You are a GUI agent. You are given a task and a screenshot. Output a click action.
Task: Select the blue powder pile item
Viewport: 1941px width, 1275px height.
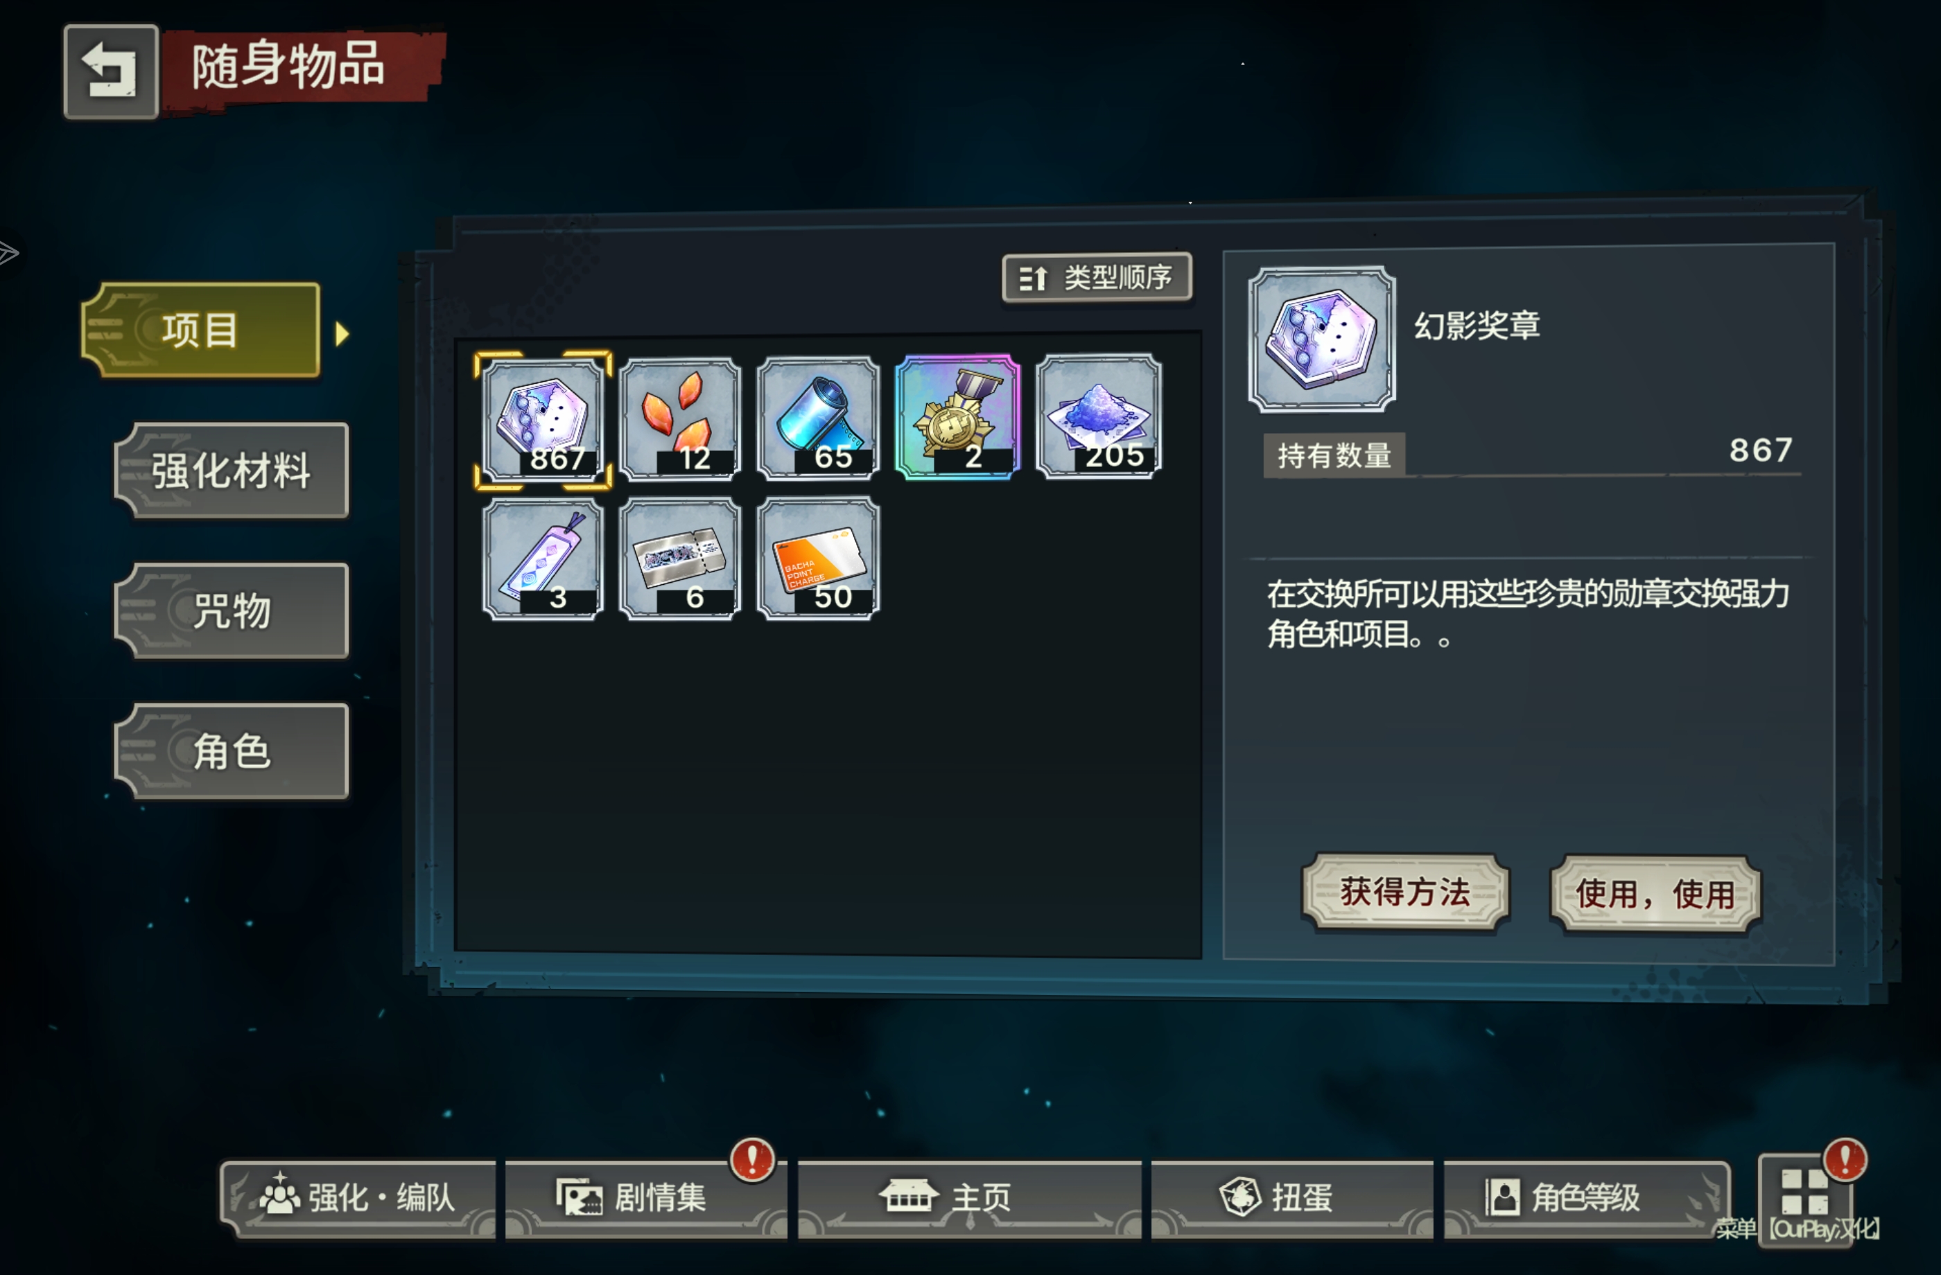point(1099,416)
